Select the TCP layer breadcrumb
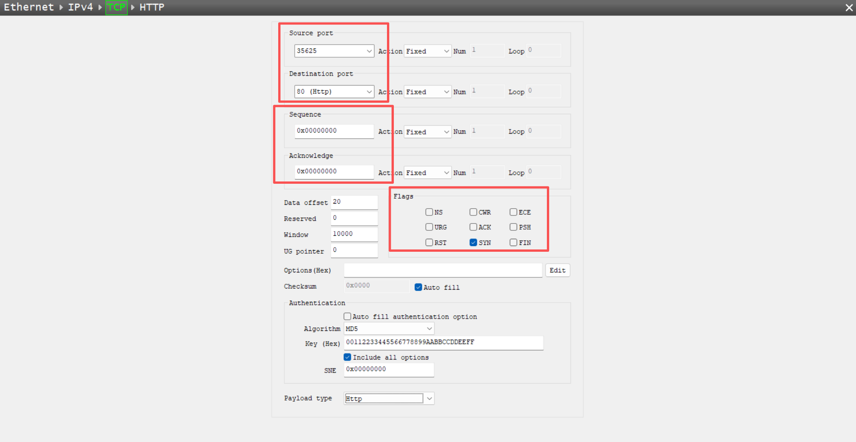 click(x=116, y=7)
